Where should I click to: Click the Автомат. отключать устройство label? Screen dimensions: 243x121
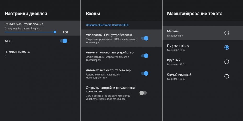(x=110, y=52)
